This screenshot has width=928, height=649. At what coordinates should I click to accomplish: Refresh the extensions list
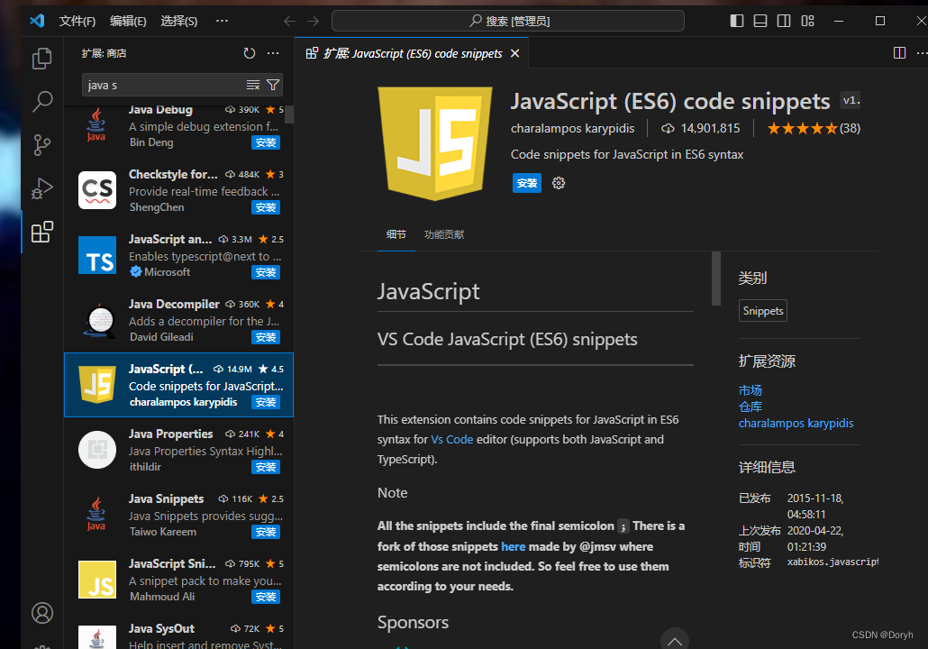[250, 53]
